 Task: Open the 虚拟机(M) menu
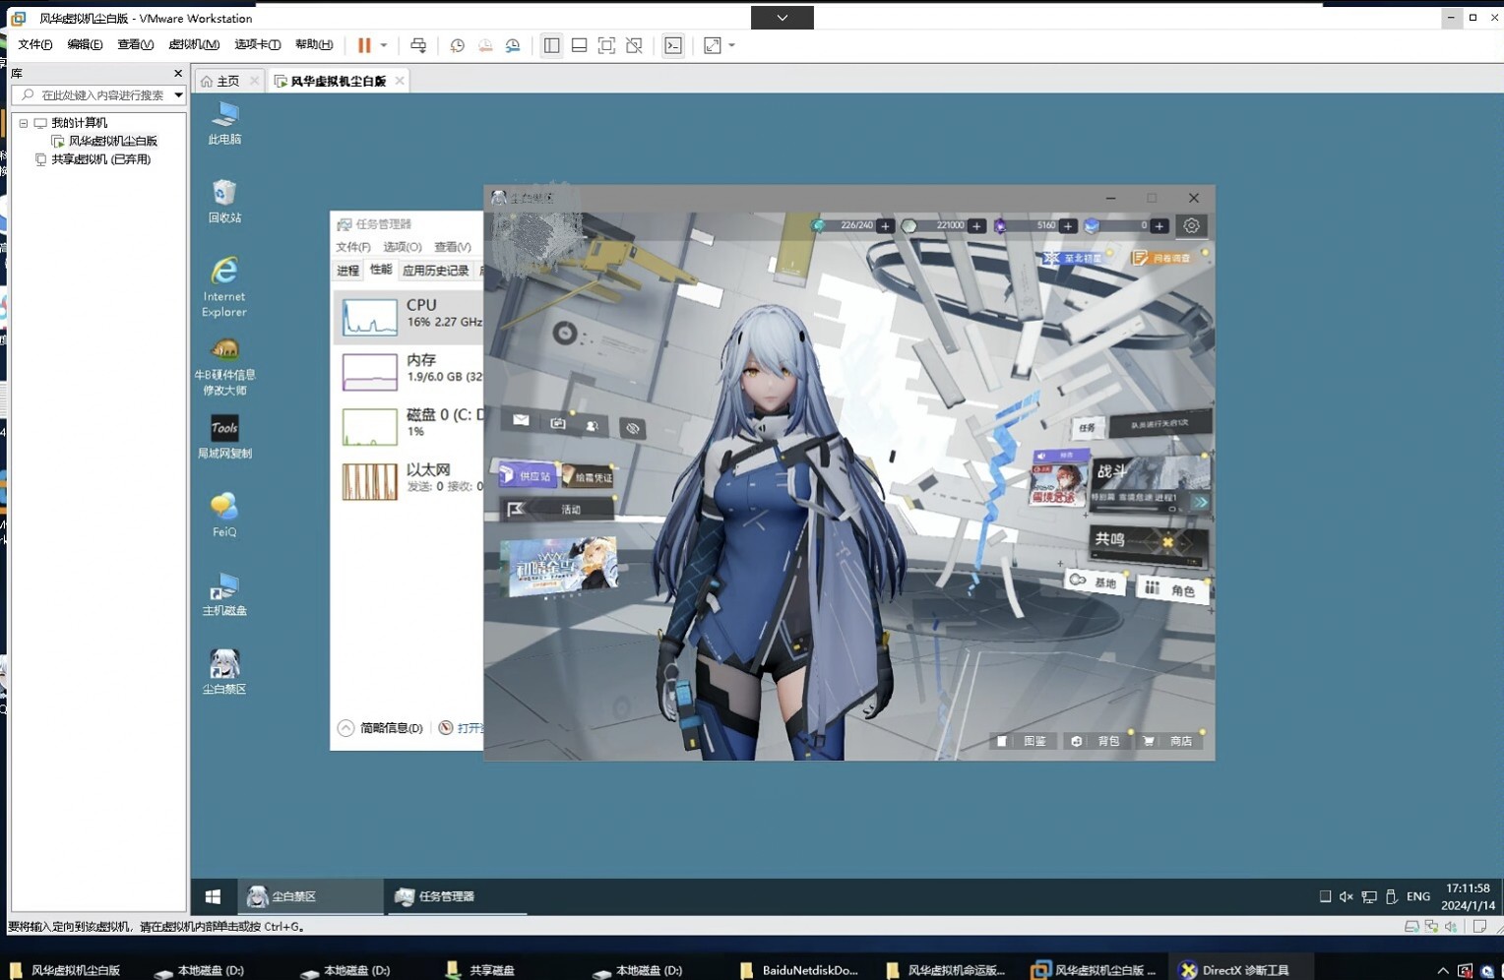pyautogui.click(x=194, y=45)
